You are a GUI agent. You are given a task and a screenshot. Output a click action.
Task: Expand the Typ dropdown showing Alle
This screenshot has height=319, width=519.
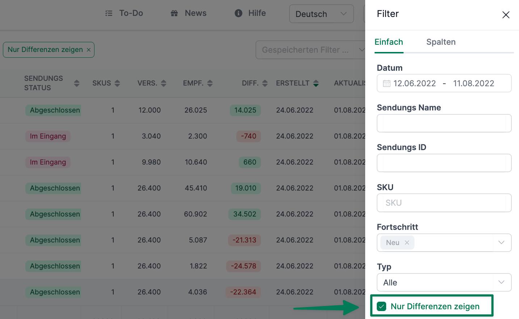point(444,283)
